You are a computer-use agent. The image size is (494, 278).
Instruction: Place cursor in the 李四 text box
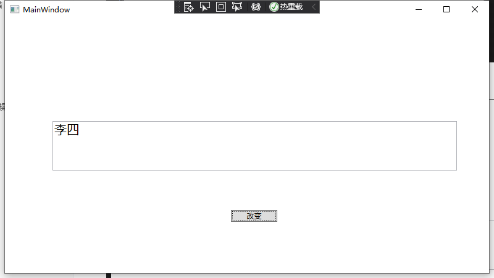coord(254,146)
